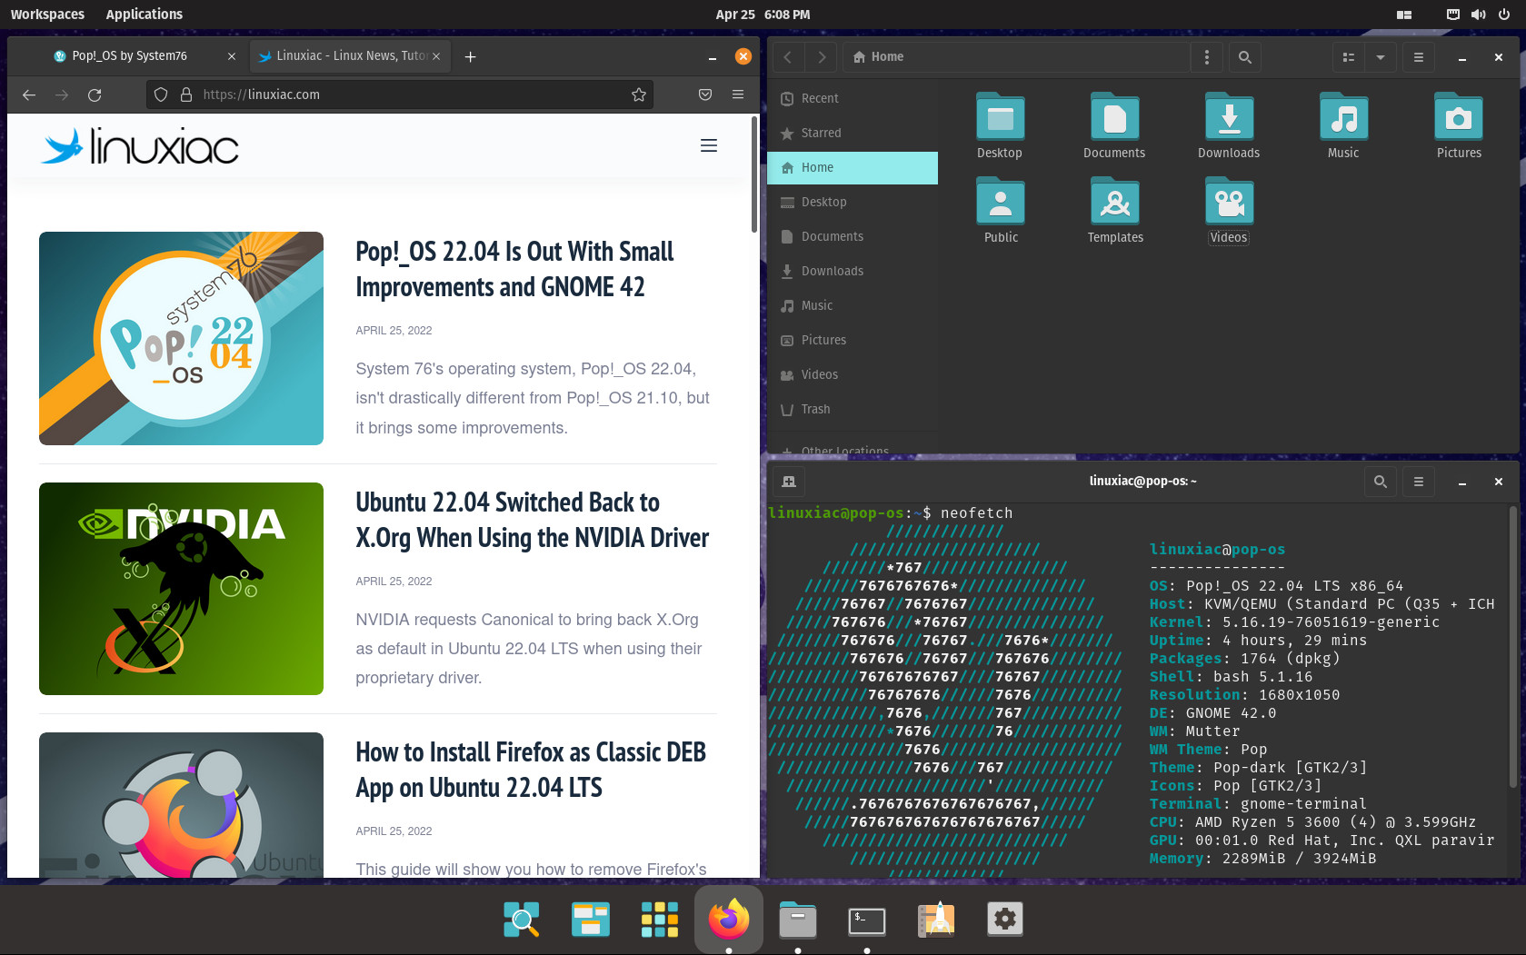
Task: Open Settings from the dock
Action: [1005, 919]
